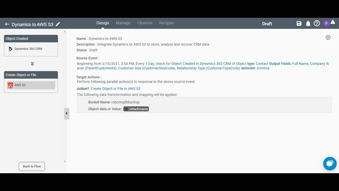
Task: Switch to the Manage tab
Action: [x=123, y=23]
